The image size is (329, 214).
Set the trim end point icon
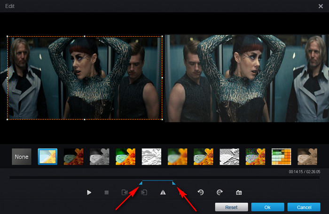pyautogui.click(x=144, y=192)
